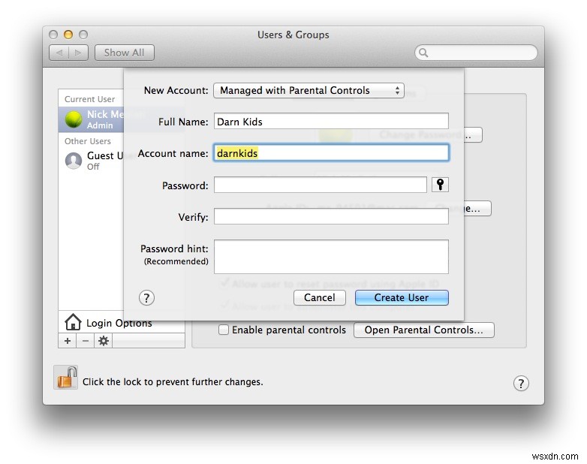Viewport: 587px width, 464px height.
Task: Select Login Options text in the sidebar
Action: 119,323
